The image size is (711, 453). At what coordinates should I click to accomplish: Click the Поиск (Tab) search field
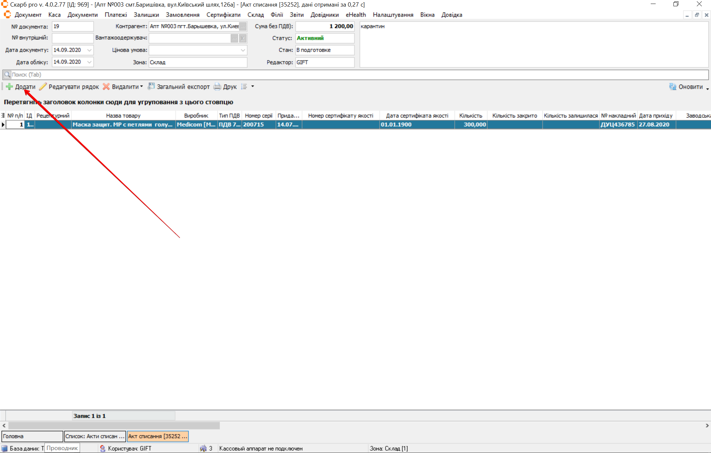(356, 75)
